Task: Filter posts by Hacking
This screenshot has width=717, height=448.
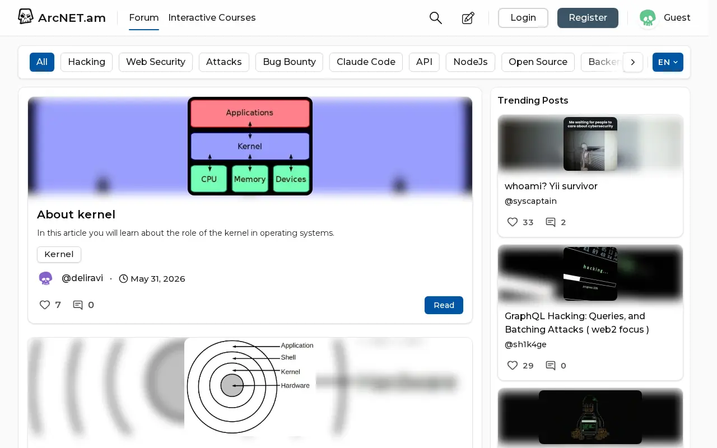Action: pyautogui.click(x=86, y=62)
